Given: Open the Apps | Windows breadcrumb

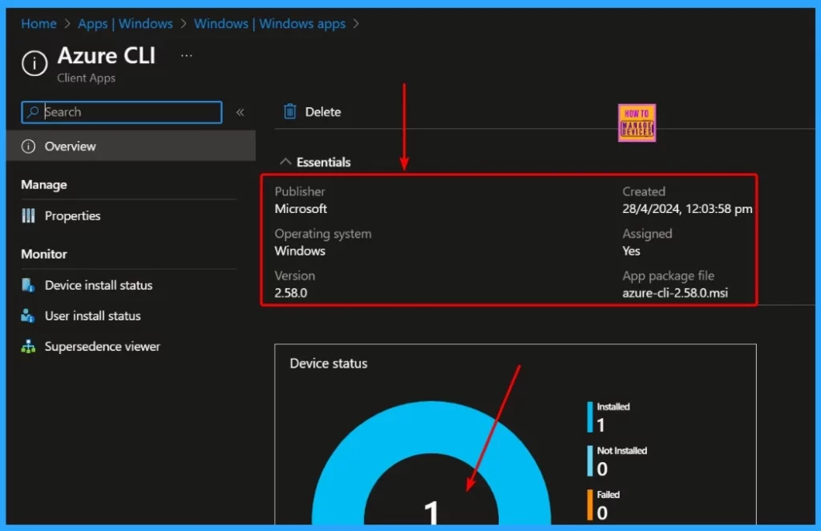Looking at the screenshot, I should point(125,23).
